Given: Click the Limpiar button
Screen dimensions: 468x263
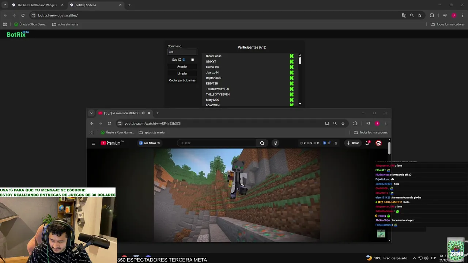Looking at the screenshot, I should pyautogui.click(x=182, y=73).
